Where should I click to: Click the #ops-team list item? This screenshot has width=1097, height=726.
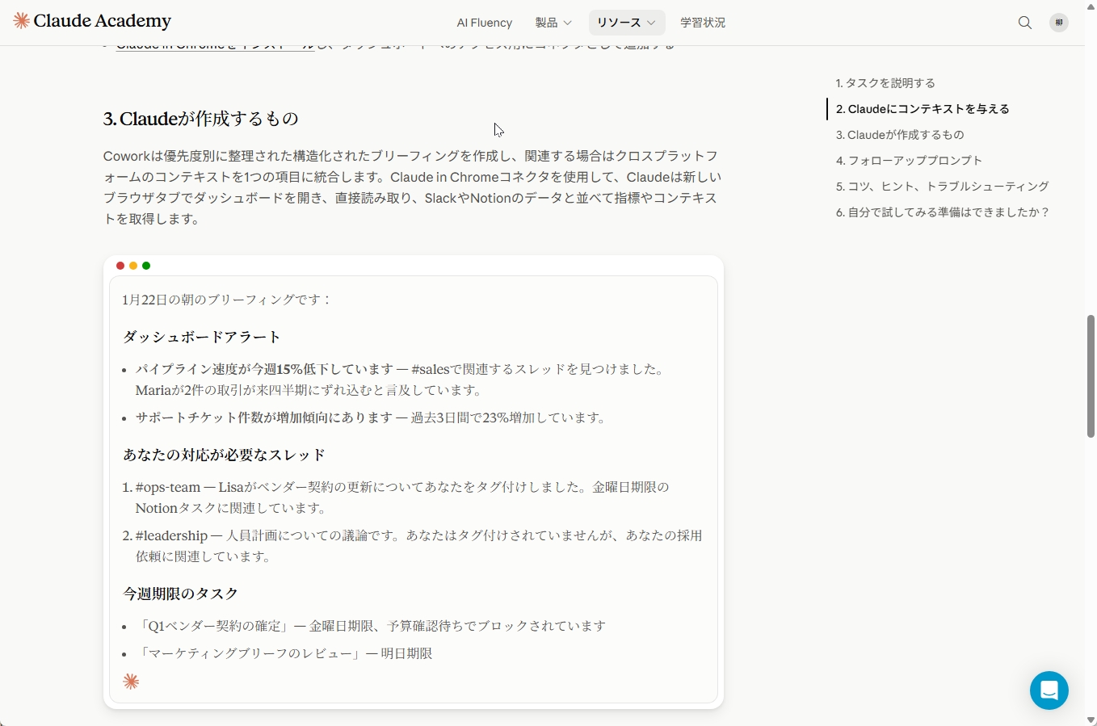tap(402, 497)
